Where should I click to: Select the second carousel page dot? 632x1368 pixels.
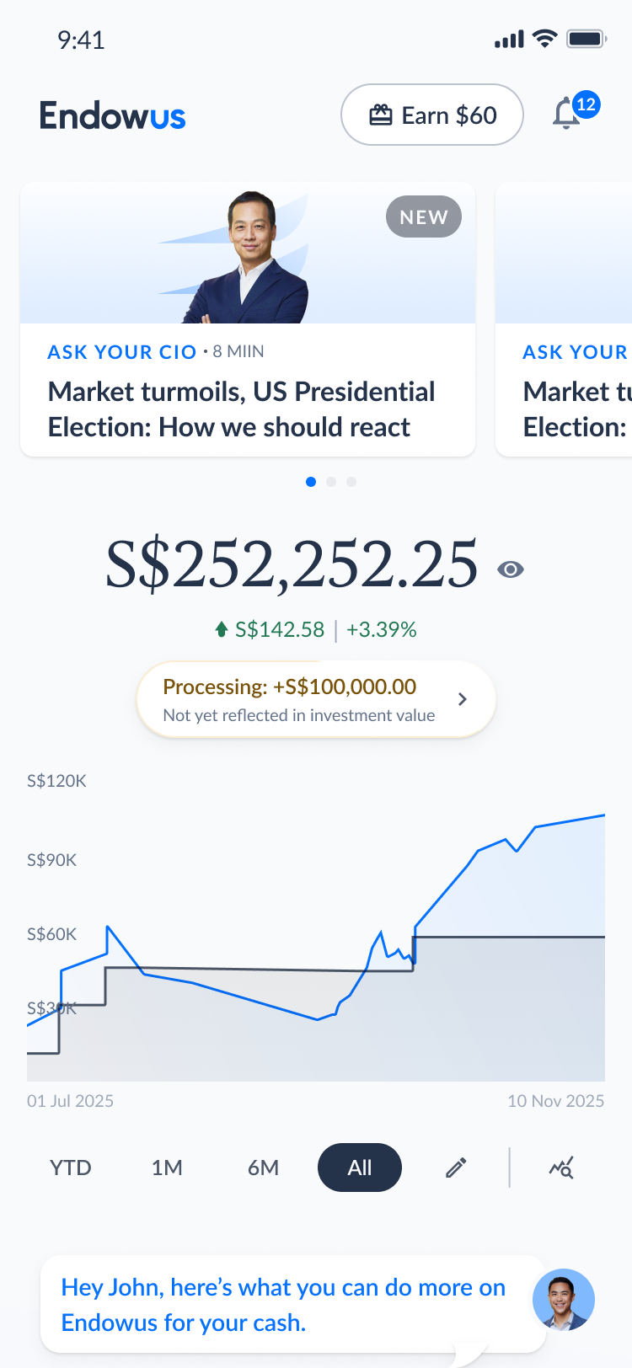point(331,482)
